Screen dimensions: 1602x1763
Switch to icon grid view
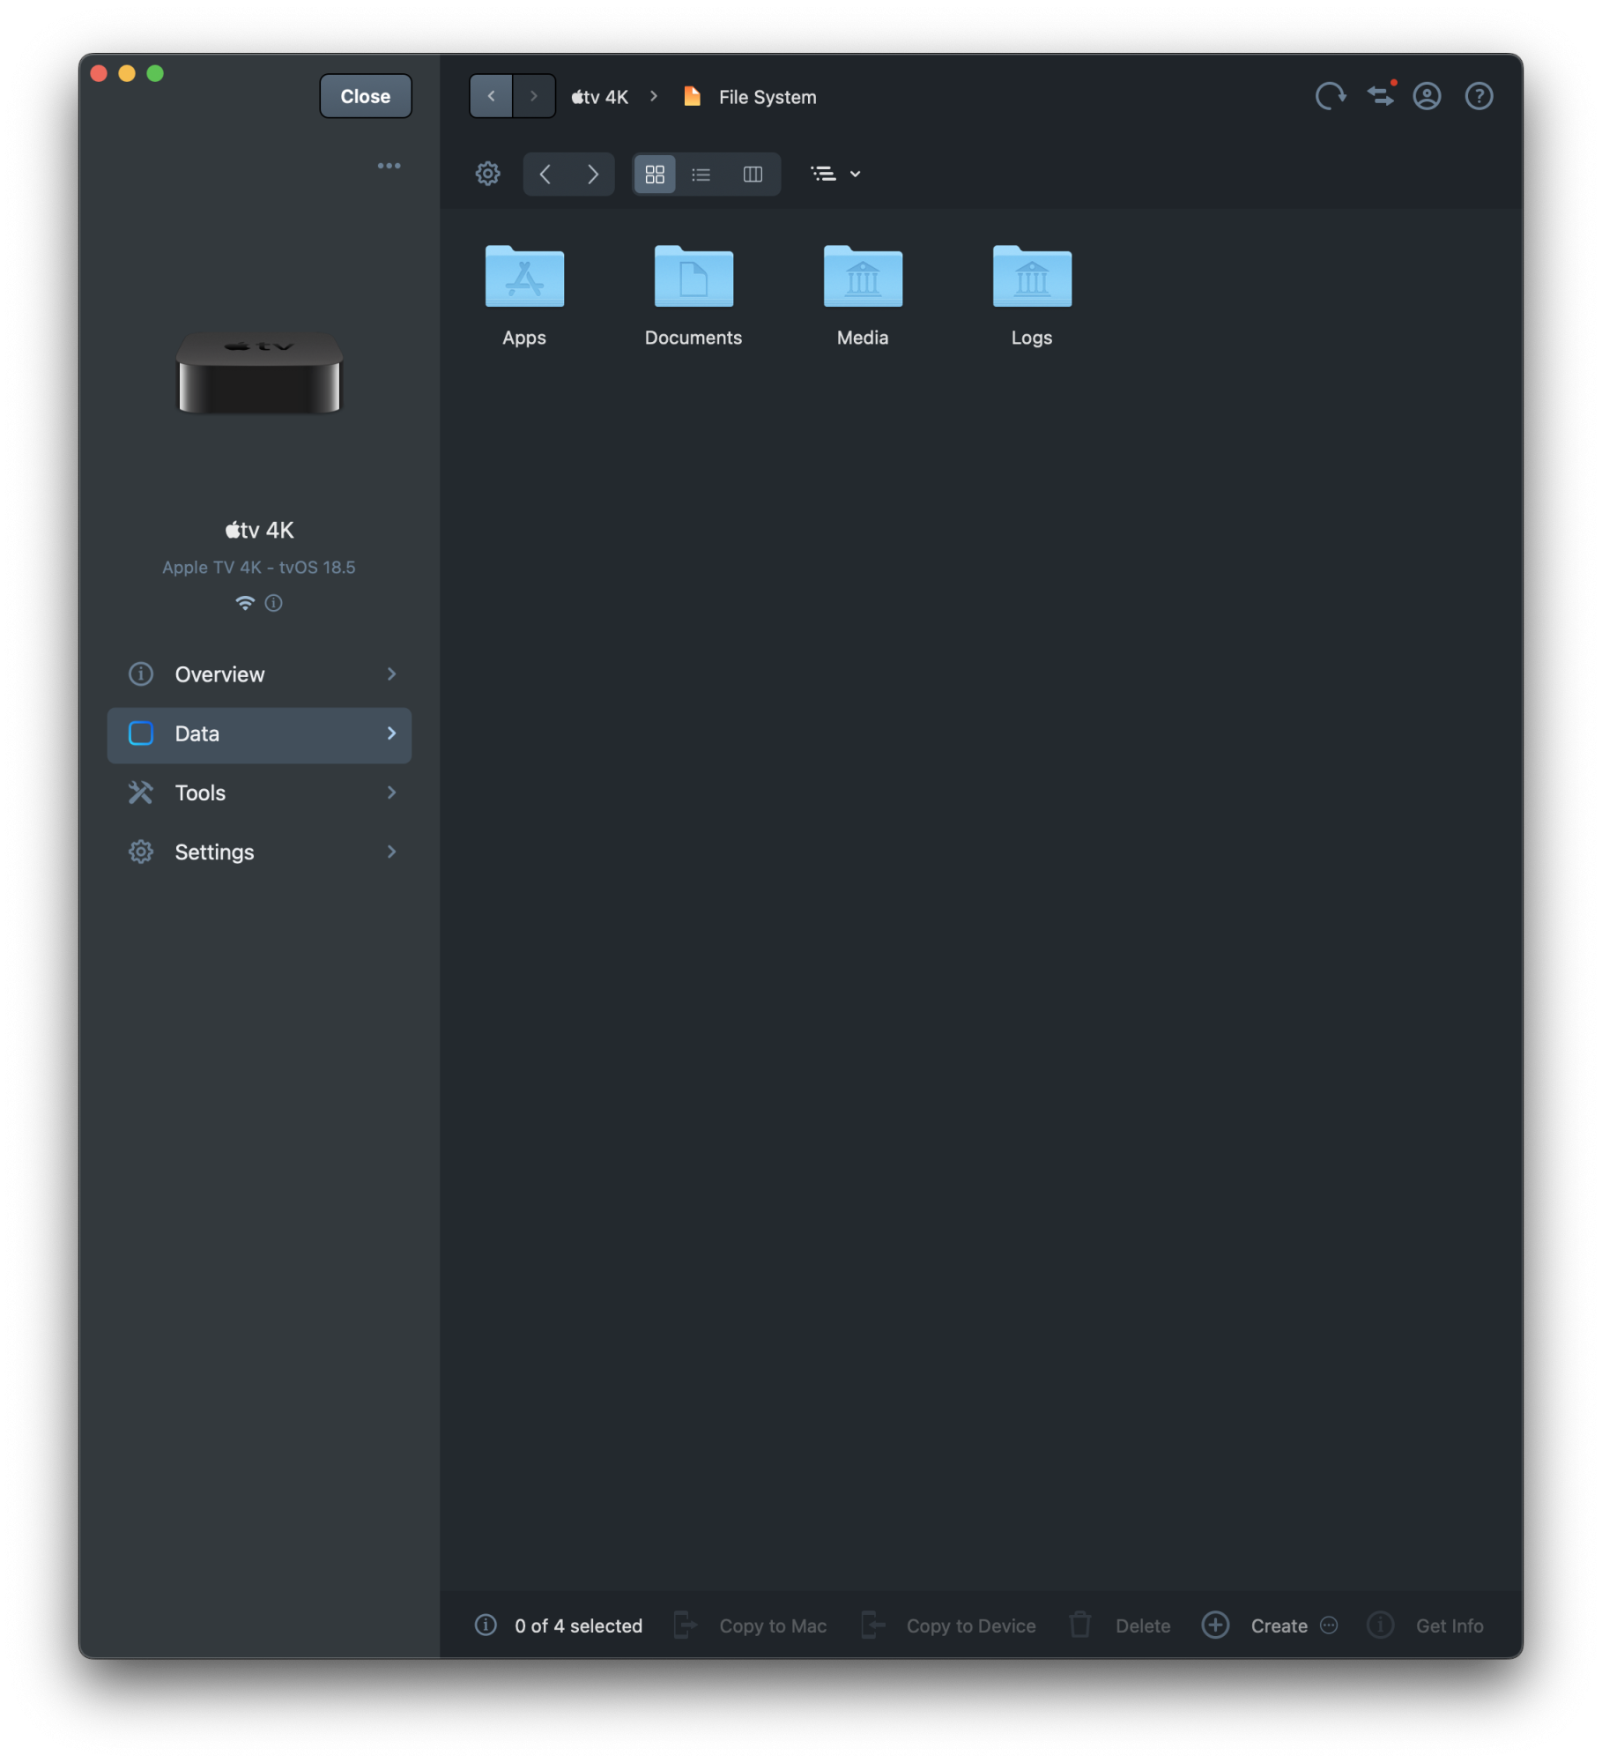(655, 174)
